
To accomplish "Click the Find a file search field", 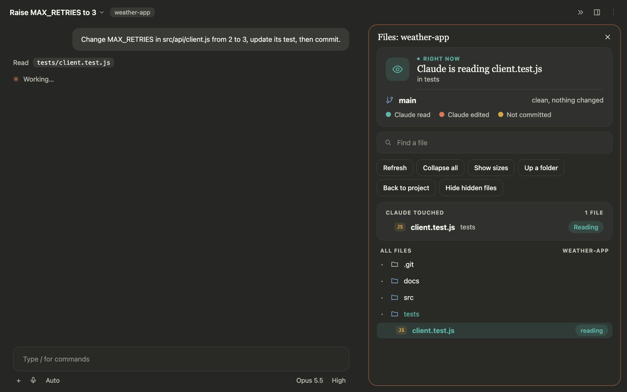I will (x=494, y=143).
